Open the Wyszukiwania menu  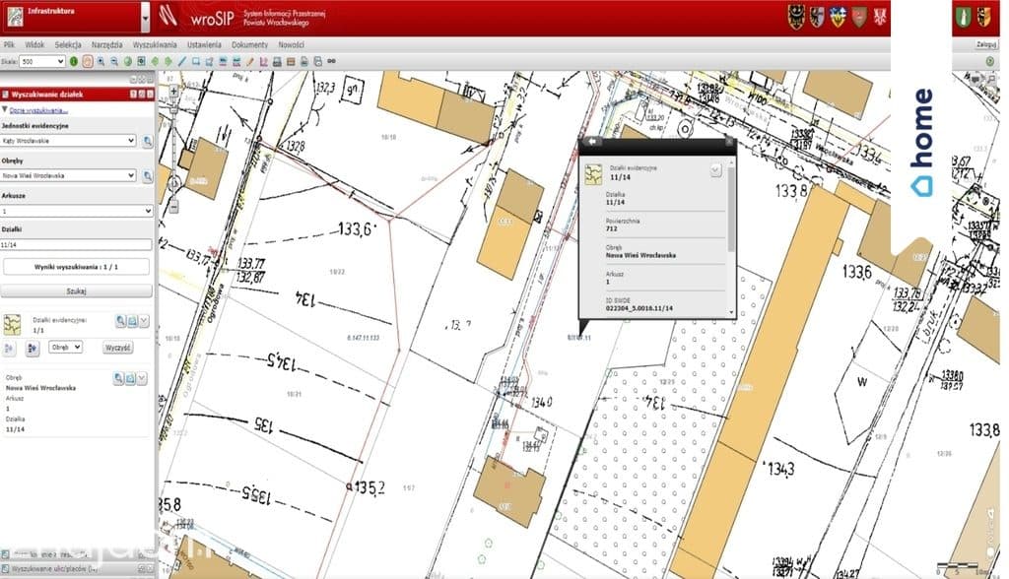[155, 45]
